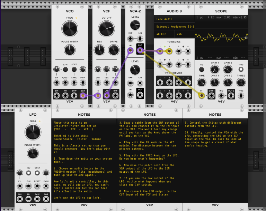266x211 pixels.
Task: Click the first Notes text area
Action: tap(84, 161)
